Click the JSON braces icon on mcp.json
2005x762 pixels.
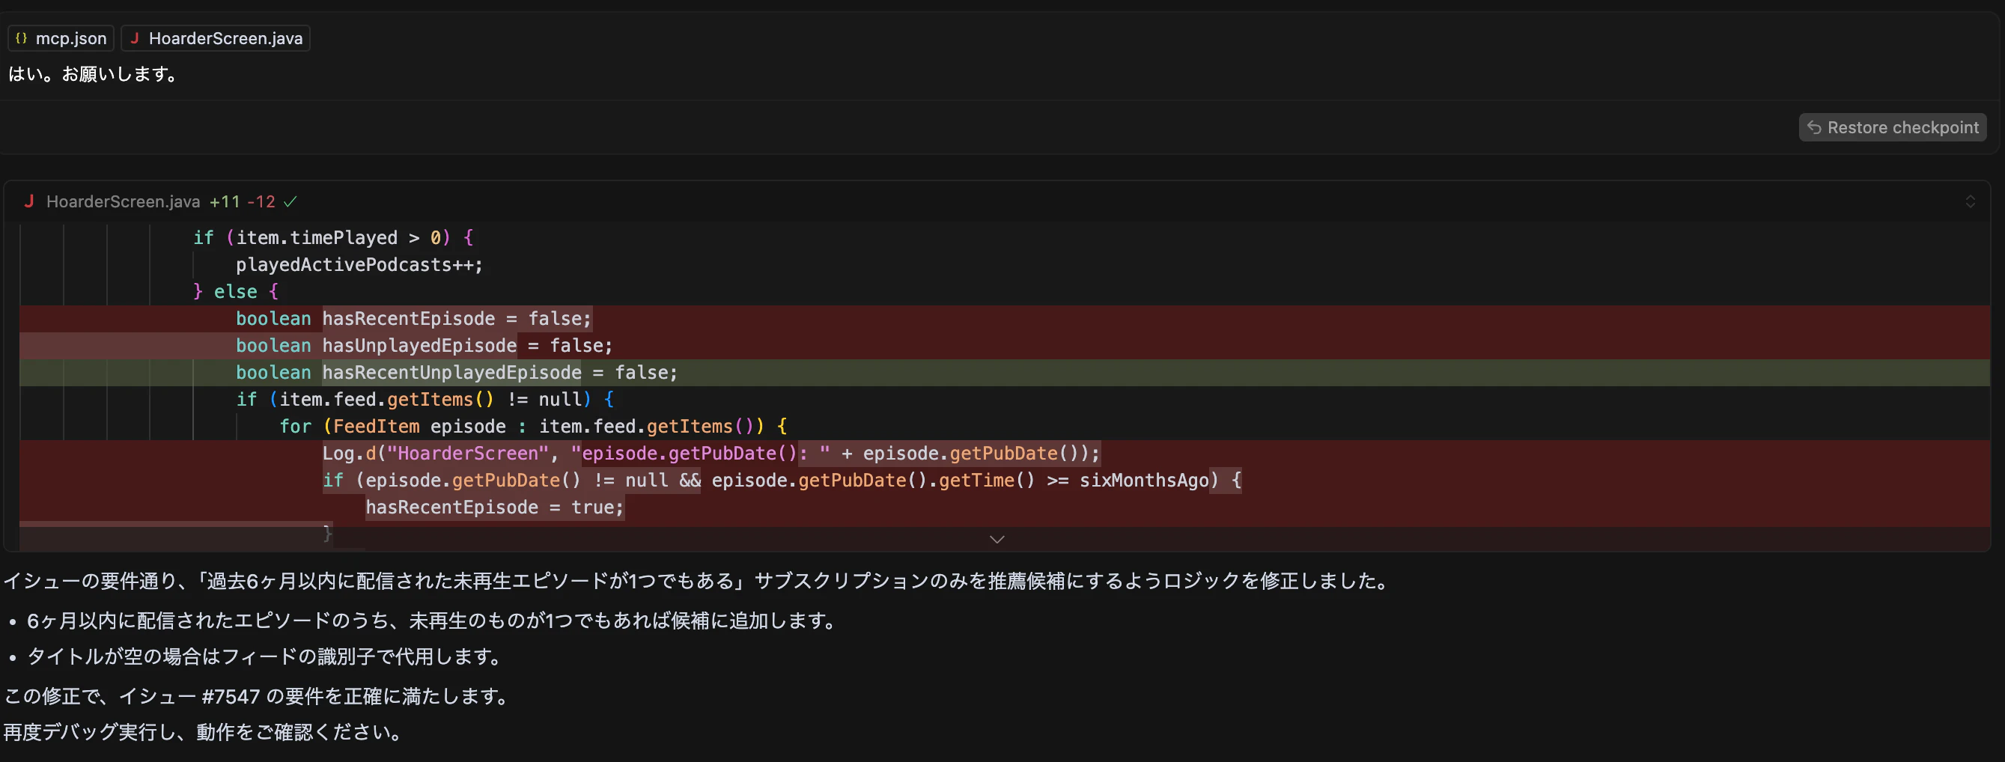click(x=22, y=38)
